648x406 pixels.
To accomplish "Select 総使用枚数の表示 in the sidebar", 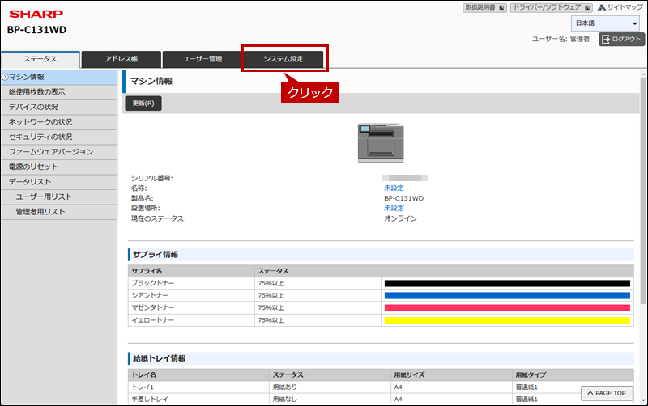I will (49, 92).
